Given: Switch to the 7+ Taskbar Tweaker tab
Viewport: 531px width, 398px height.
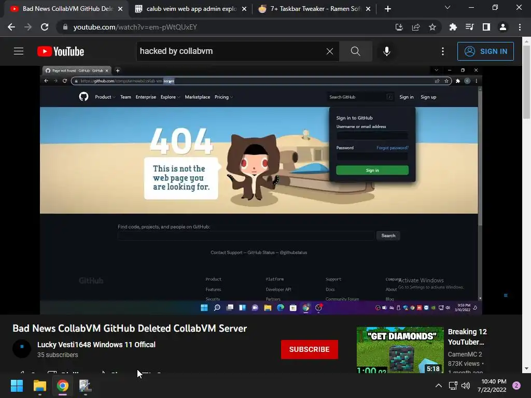Looking at the screenshot, I should 315,9.
